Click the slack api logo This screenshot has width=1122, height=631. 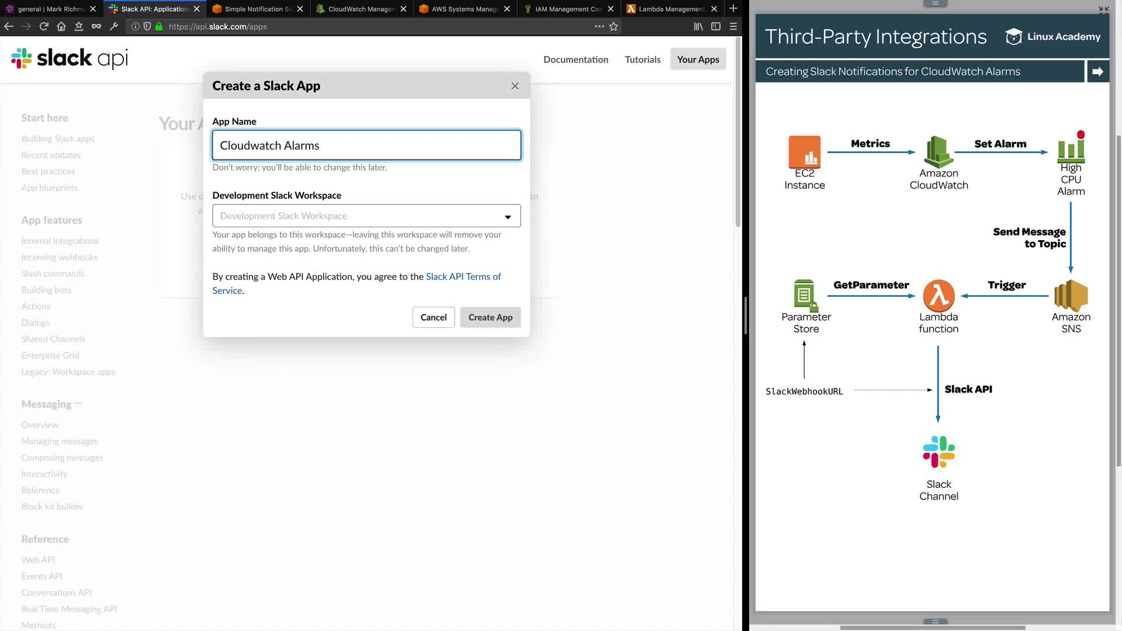[x=69, y=58]
